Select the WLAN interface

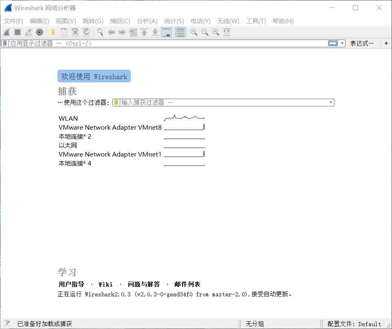(x=68, y=118)
